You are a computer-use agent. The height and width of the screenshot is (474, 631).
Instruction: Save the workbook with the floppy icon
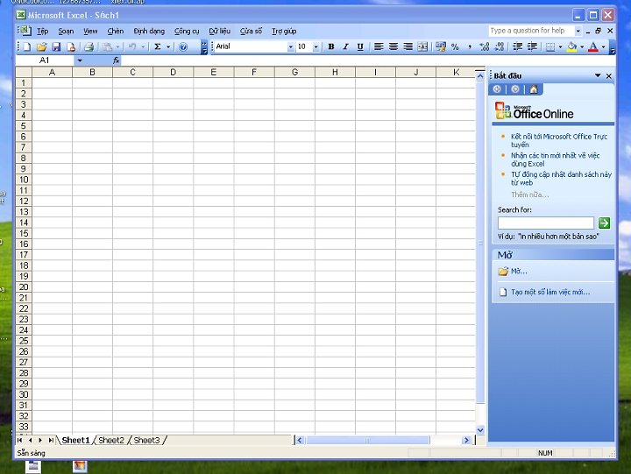(x=56, y=46)
